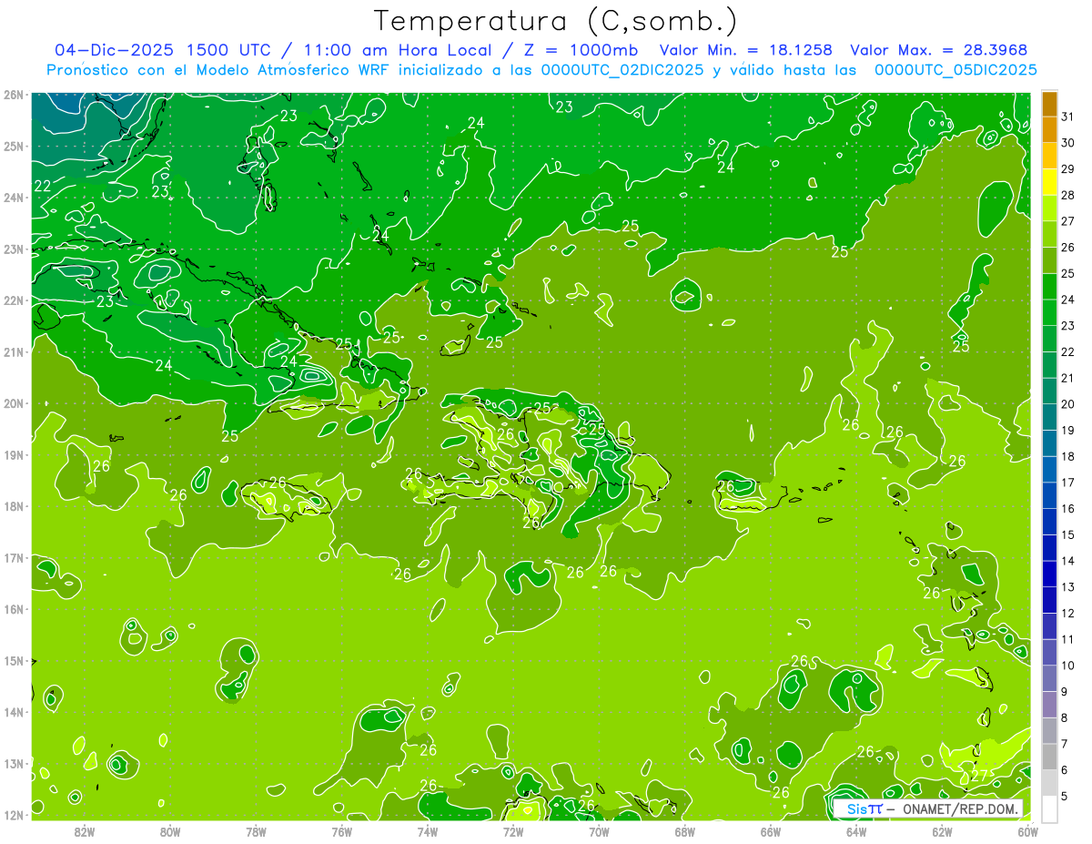Click the 60W longitude axis label
The image size is (1092, 844).
(1028, 831)
